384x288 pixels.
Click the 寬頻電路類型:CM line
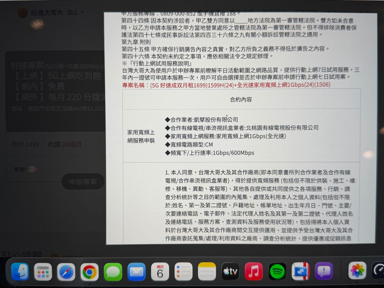tap(189, 145)
